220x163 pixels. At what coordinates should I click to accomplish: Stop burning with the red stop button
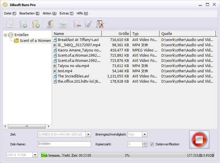tap(199, 139)
